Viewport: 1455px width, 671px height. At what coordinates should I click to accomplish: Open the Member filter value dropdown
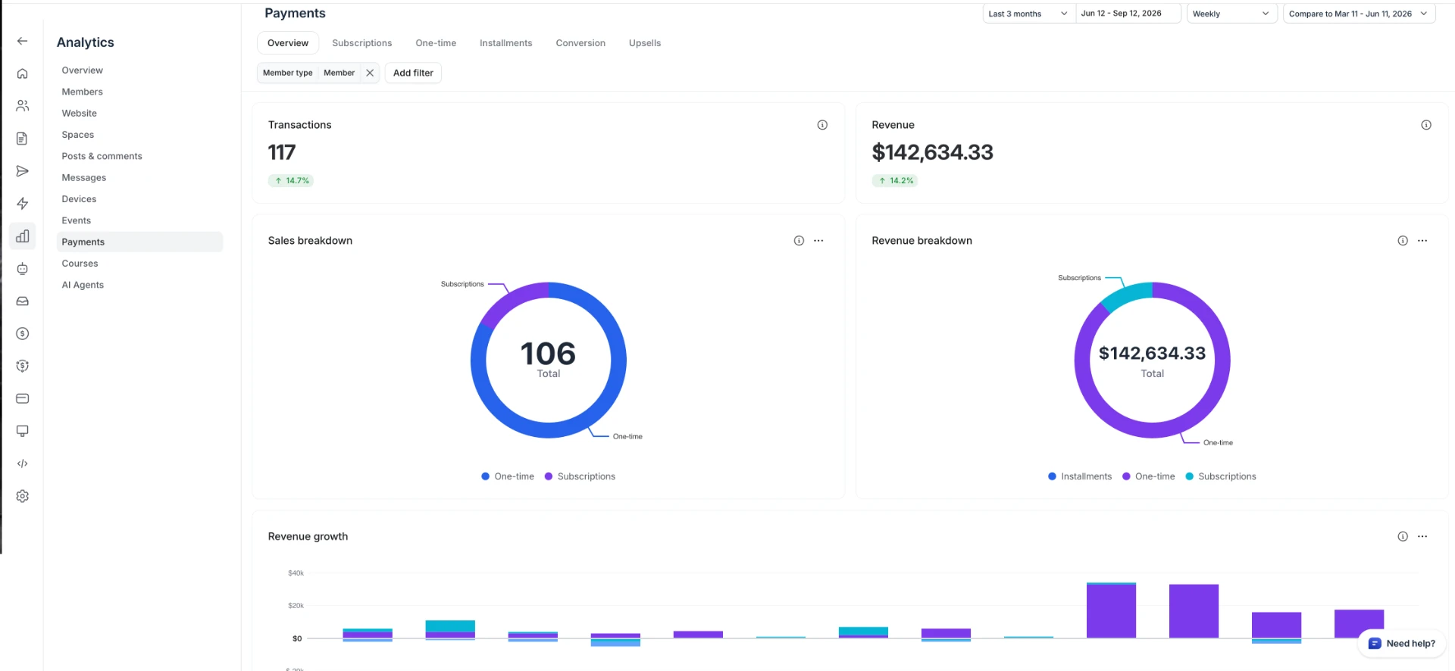pyautogui.click(x=339, y=73)
